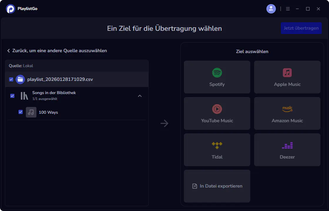
Task: Choose Tidal as the destination service
Action: (217, 150)
